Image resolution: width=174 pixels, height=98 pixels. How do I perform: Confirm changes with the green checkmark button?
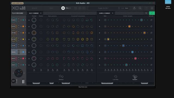click(x=152, y=13)
